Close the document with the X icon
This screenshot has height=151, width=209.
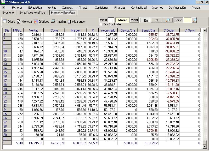coord(3,8)
